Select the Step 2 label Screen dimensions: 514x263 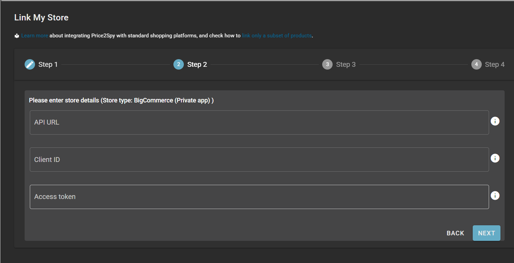pos(197,64)
